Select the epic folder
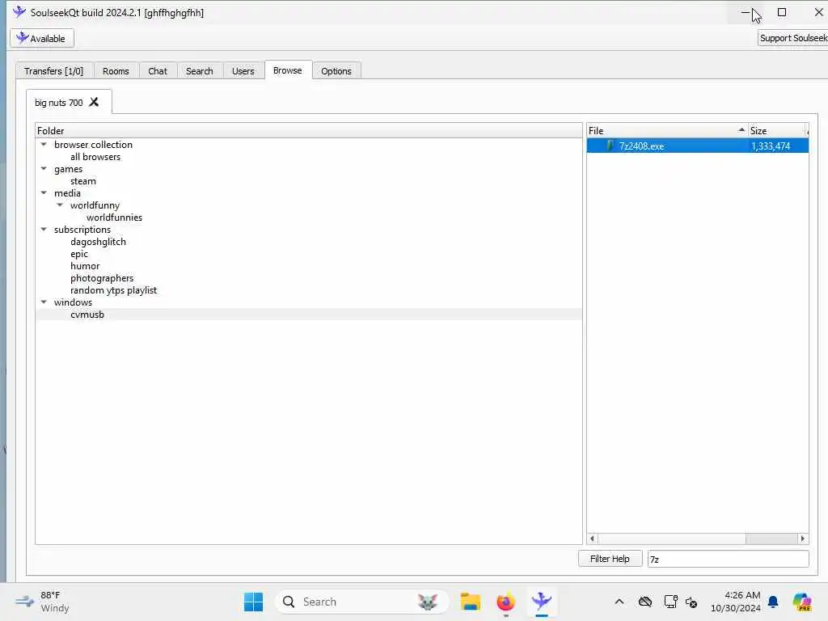 click(79, 254)
